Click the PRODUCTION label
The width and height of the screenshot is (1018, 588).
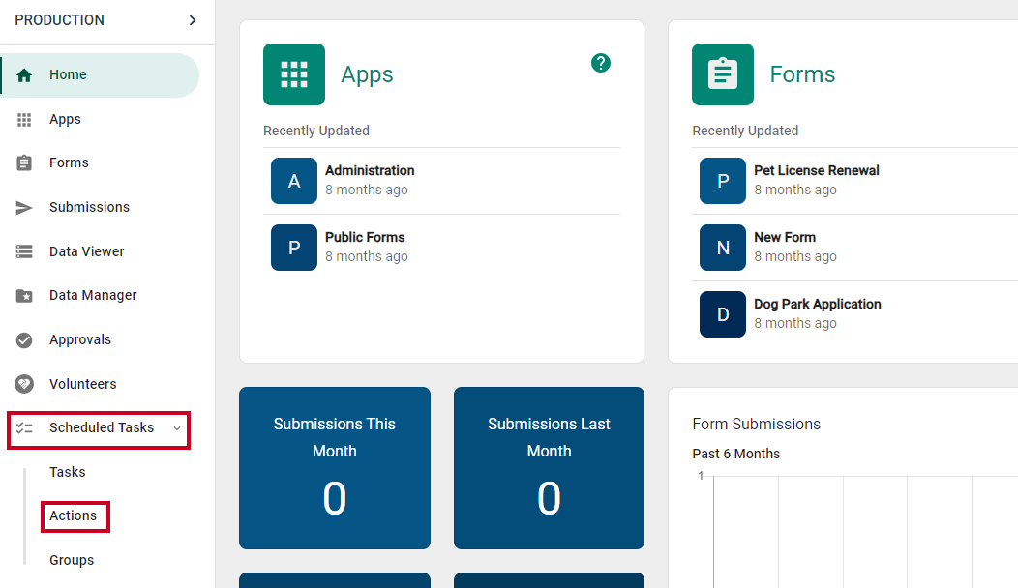(x=59, y=20)
